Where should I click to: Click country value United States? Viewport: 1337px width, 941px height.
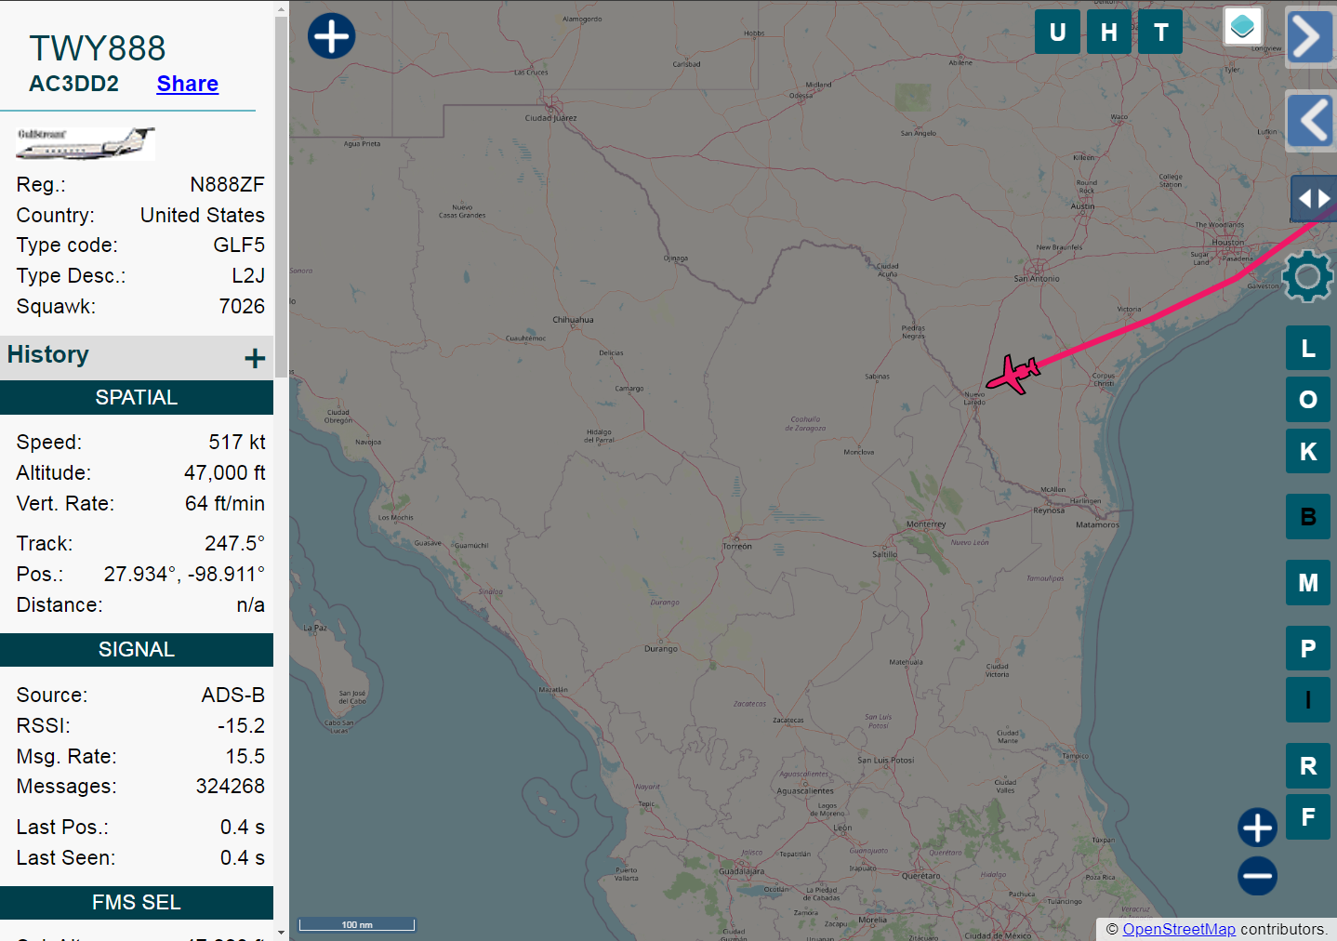pyautogui.click(x=203, y=216)
